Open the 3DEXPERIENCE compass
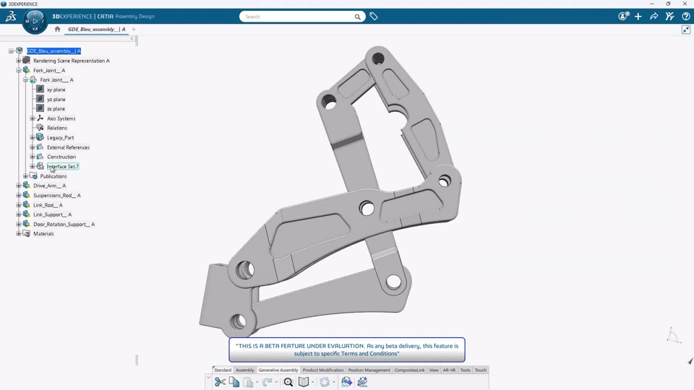Image resolution: width=694 pixels, height=390 pixels. (x=35, y=21)
